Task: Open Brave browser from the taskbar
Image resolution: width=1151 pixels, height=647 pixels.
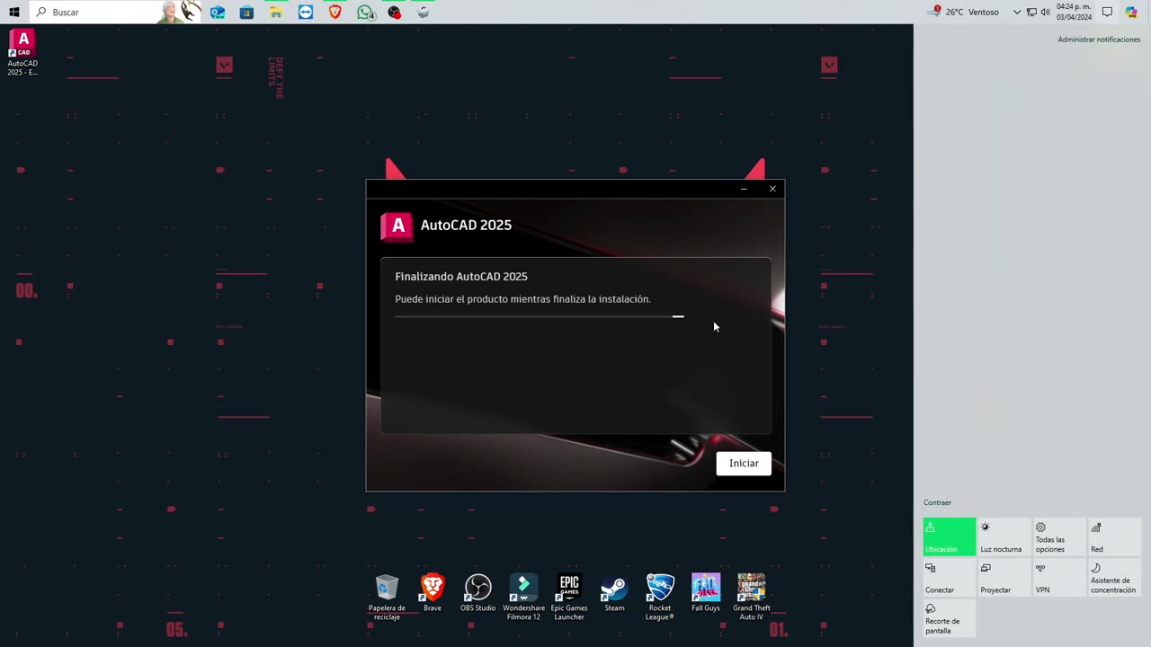Action: click(x=335, y=12)
